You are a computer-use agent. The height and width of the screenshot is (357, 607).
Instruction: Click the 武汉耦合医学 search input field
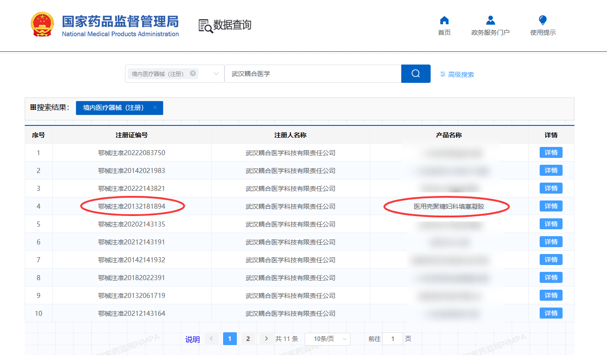tap(312, 74)
